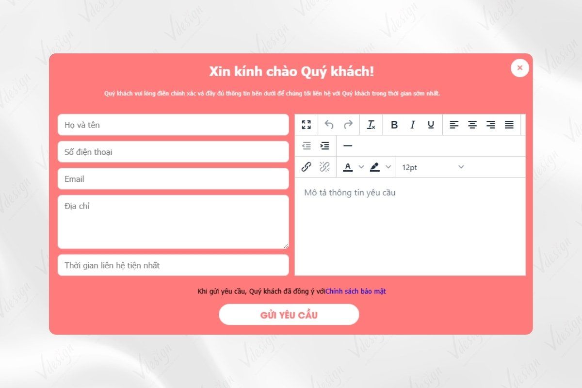Image resolution: width=582 pixels, height=388 pixels.
Task: Click the GỬI YÊU CẦU button
Action: [289, 314]
